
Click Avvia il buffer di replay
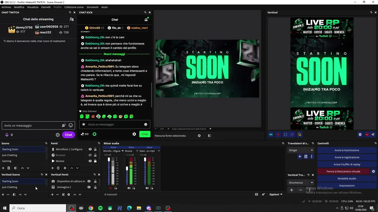(347, 164)
